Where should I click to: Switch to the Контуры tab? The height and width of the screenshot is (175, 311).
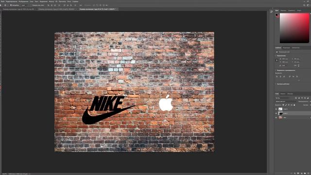click(x=290, y=94)
